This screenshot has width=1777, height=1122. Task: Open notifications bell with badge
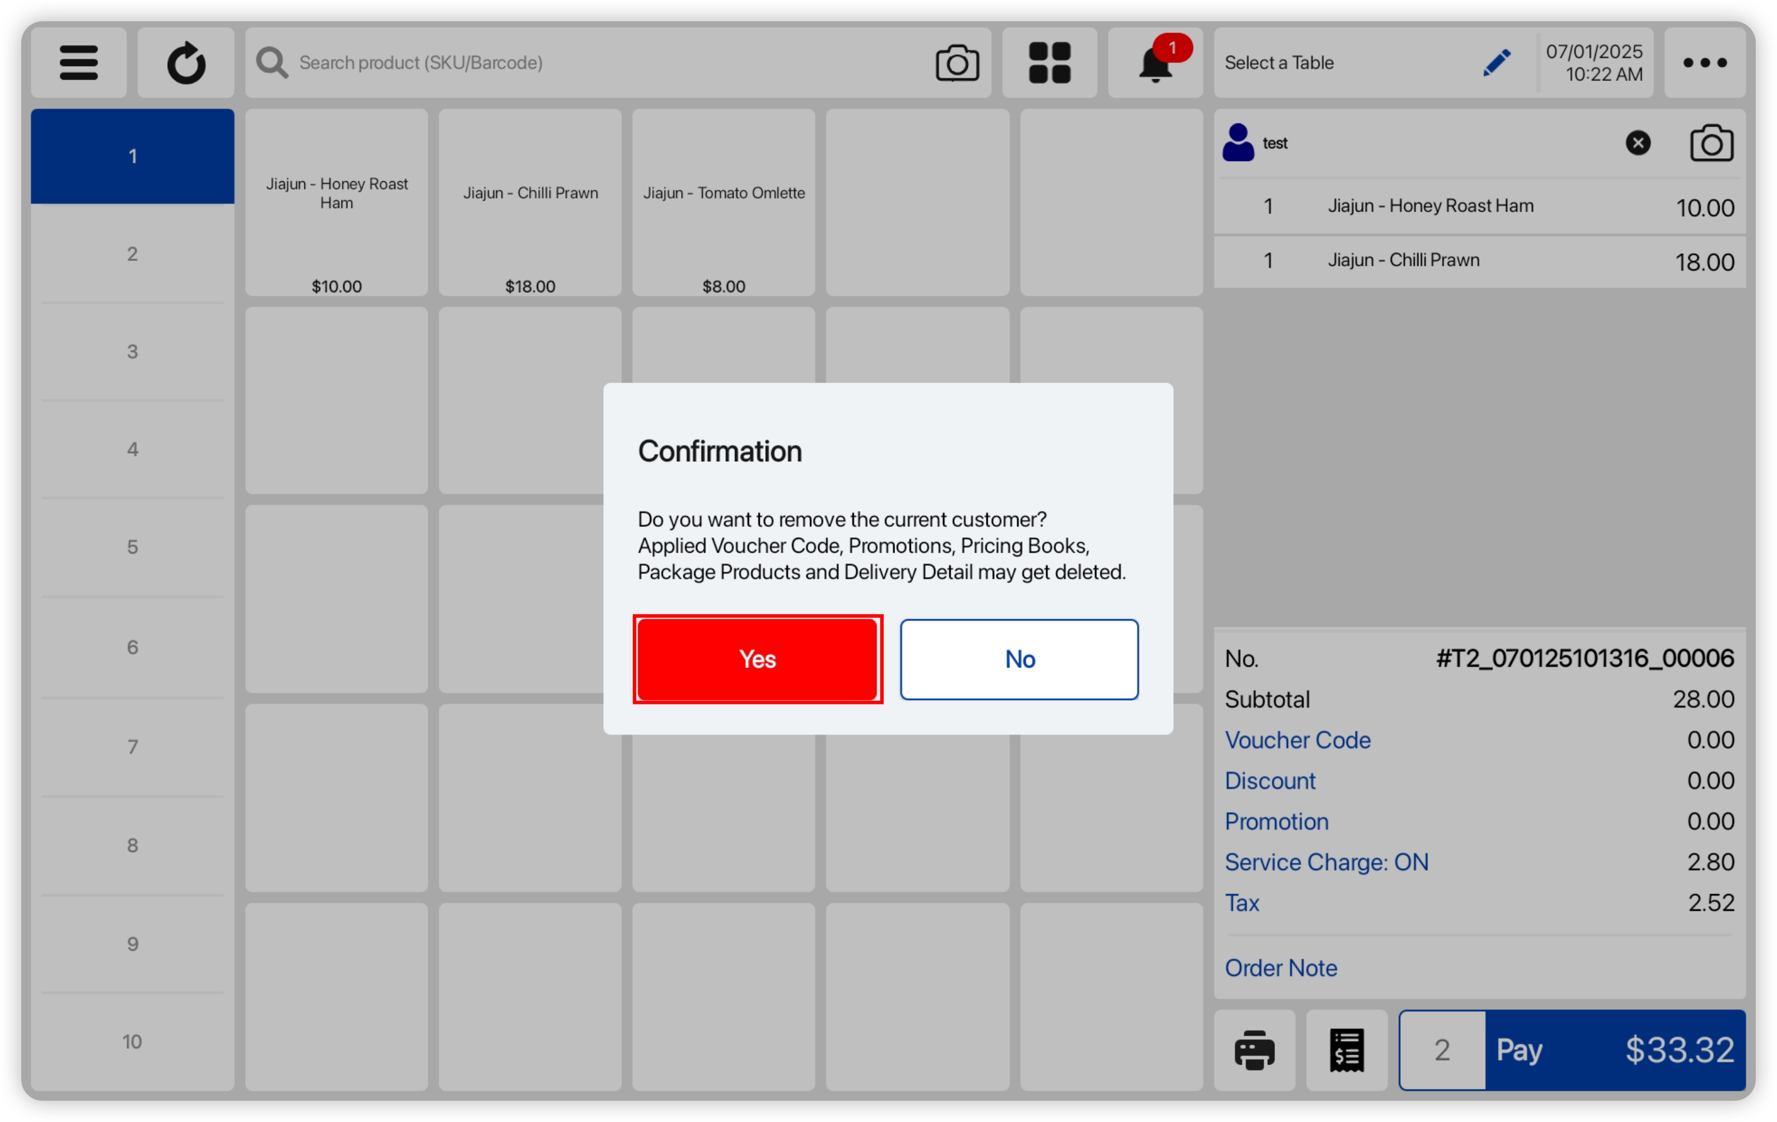click(x=1156, y=63)
